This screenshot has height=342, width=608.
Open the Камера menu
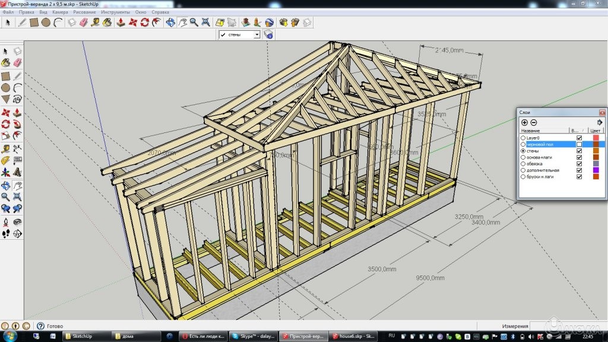point(60,12)
